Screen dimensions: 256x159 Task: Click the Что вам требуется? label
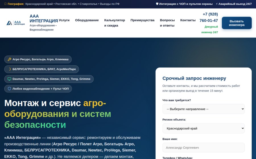[176, 100]
